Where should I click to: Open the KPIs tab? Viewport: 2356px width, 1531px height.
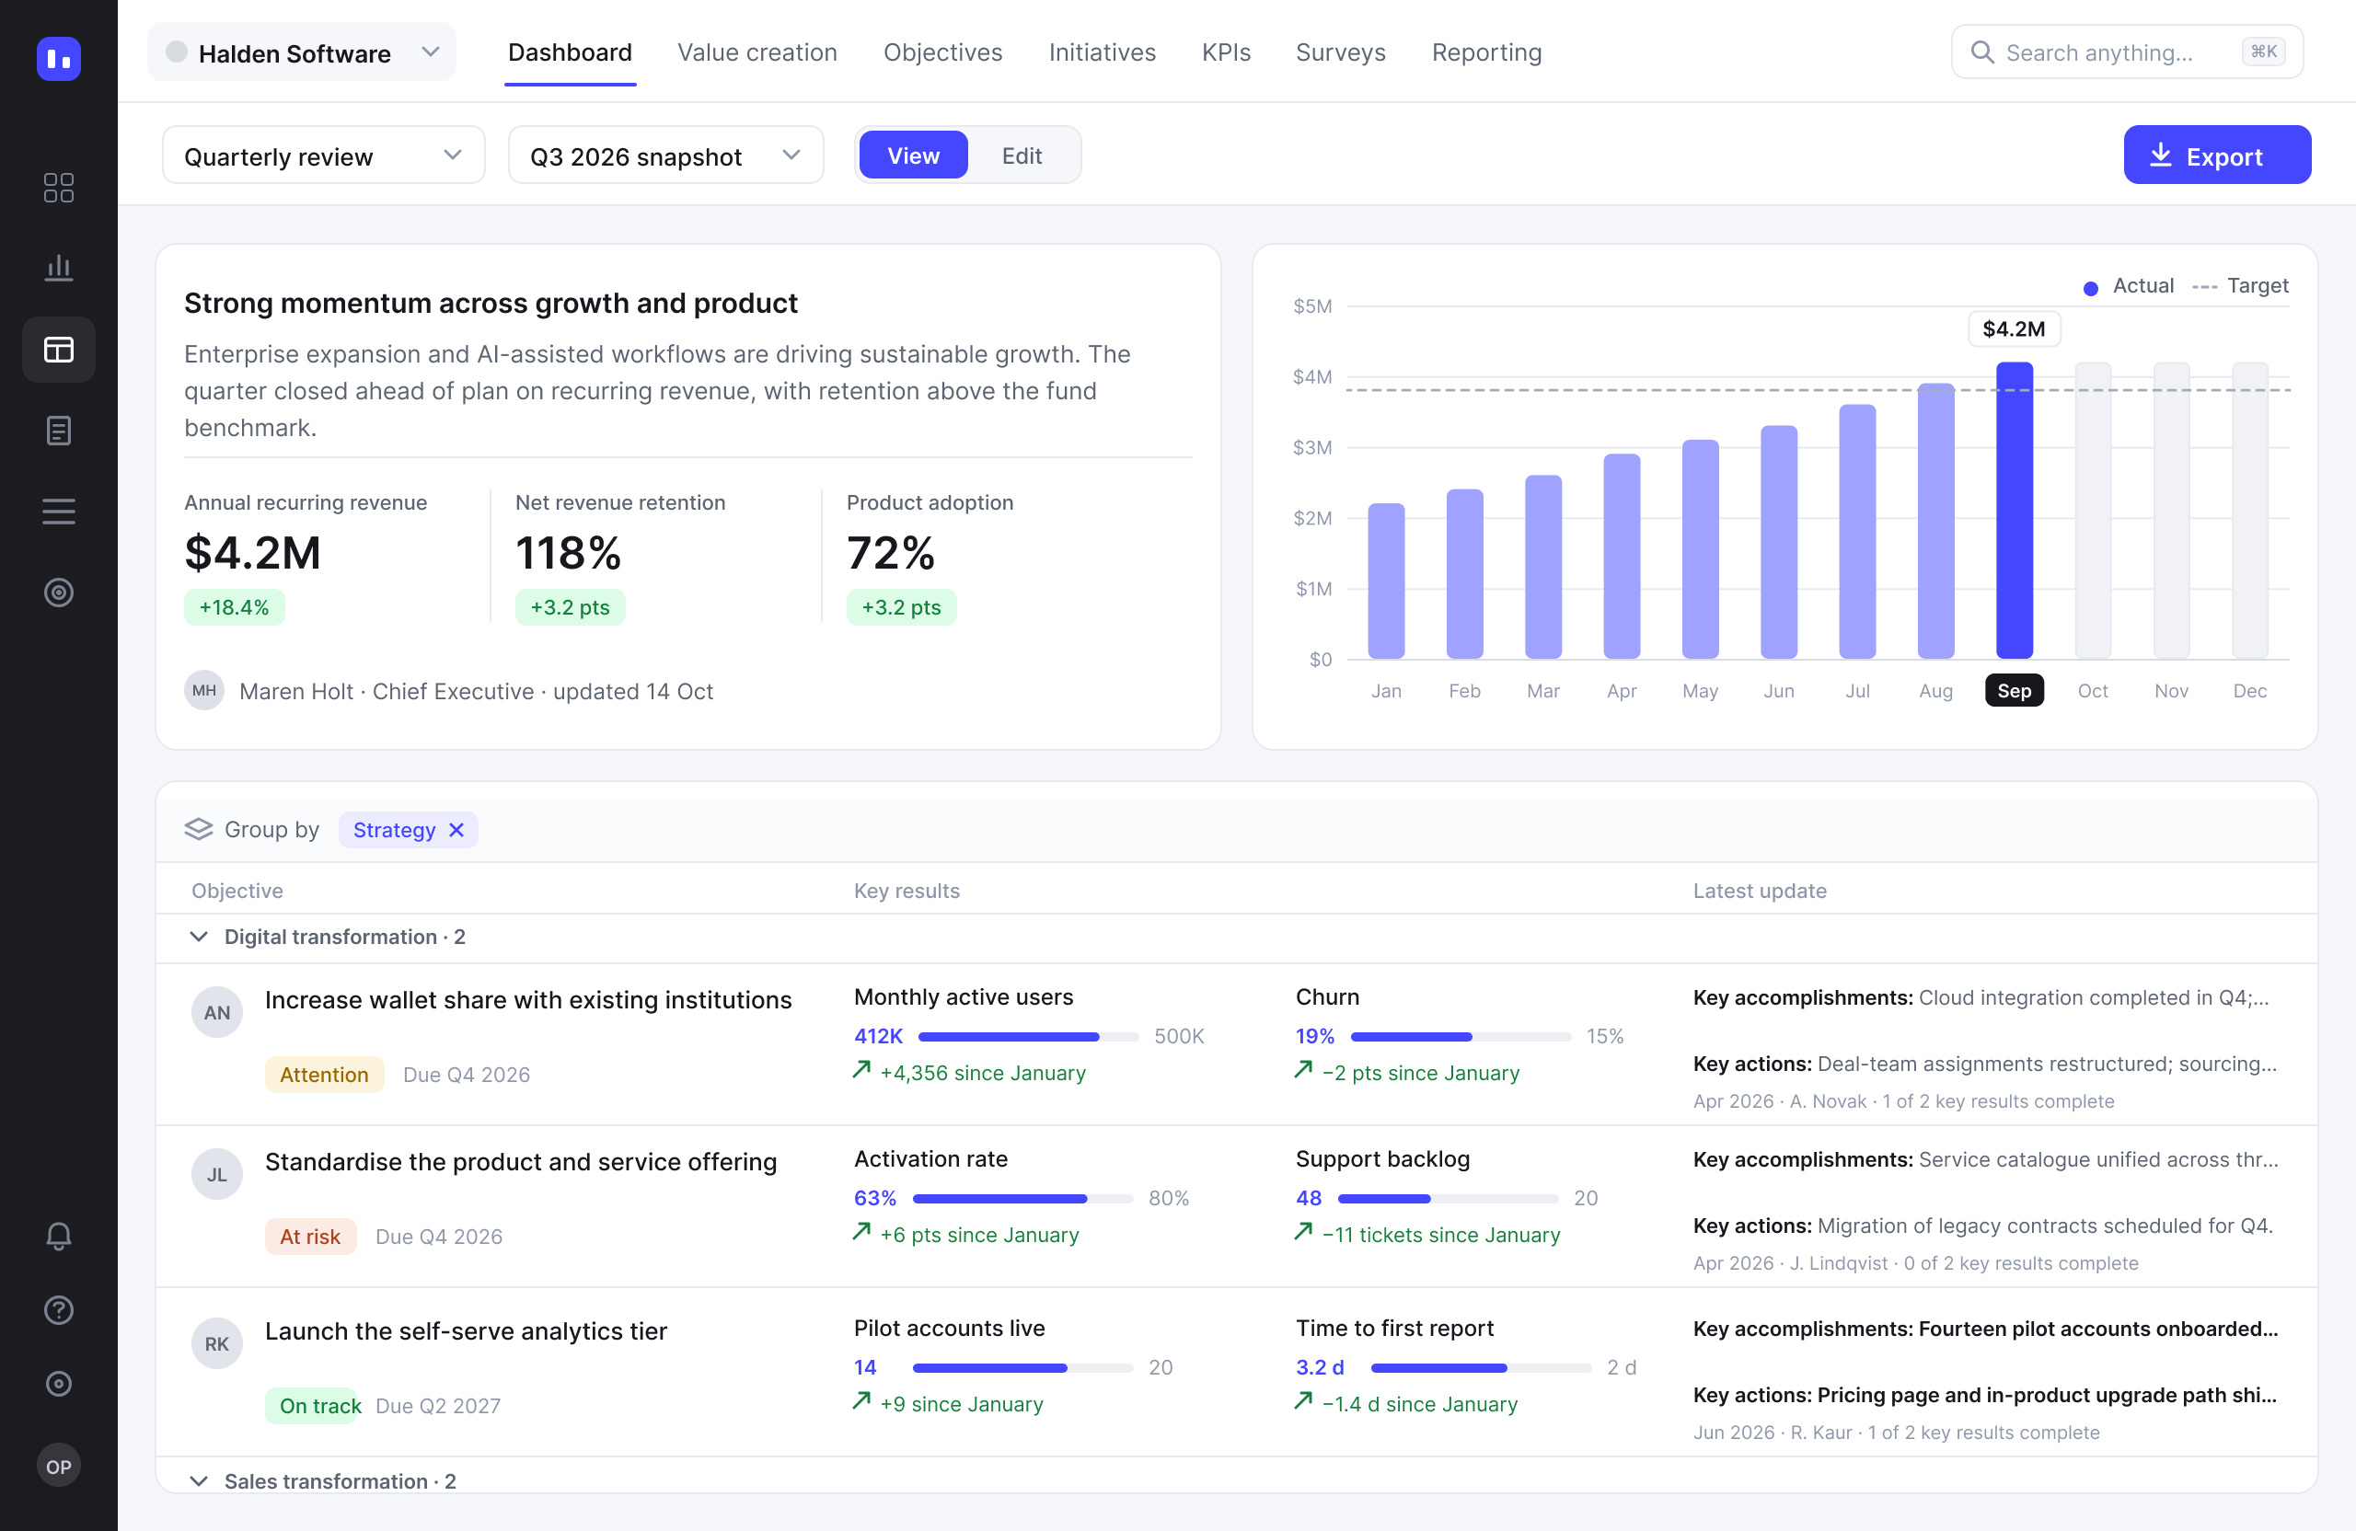click(1226, 52)
